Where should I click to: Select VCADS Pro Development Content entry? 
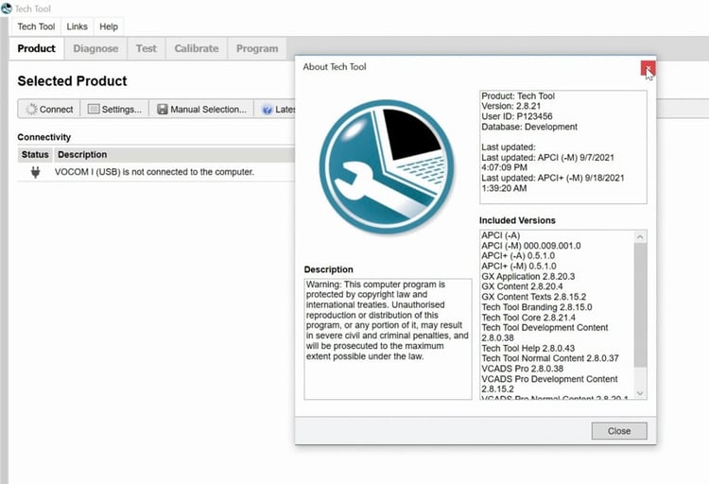(x=549, y=384)
